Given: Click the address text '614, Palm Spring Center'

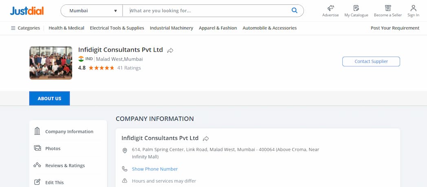Looking at the screenshot, I should 225,153.
